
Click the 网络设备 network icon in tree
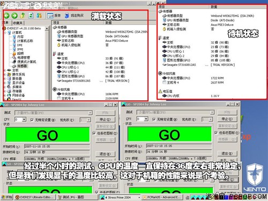9,95
